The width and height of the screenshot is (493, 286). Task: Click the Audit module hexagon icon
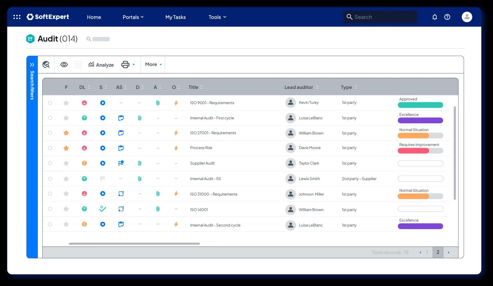[x=30, y=39]
